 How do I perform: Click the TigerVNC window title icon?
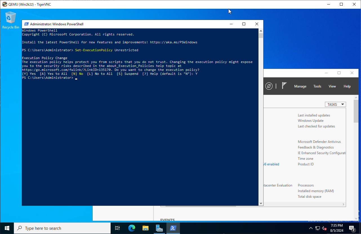[5, 4]
